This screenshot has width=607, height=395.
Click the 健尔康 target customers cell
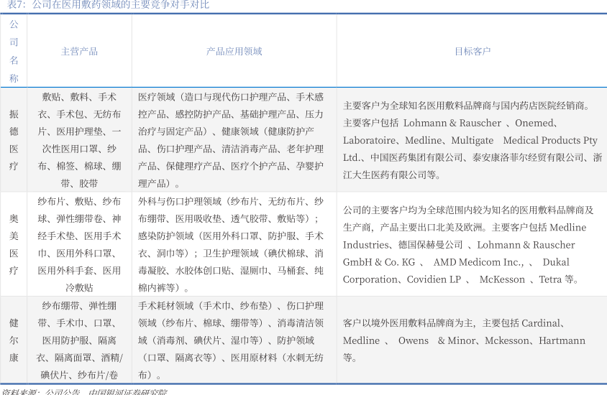tap(472, 340)
